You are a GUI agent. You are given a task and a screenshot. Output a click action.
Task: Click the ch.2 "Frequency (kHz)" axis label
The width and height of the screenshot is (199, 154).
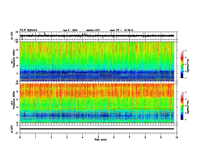coord(14,100)
